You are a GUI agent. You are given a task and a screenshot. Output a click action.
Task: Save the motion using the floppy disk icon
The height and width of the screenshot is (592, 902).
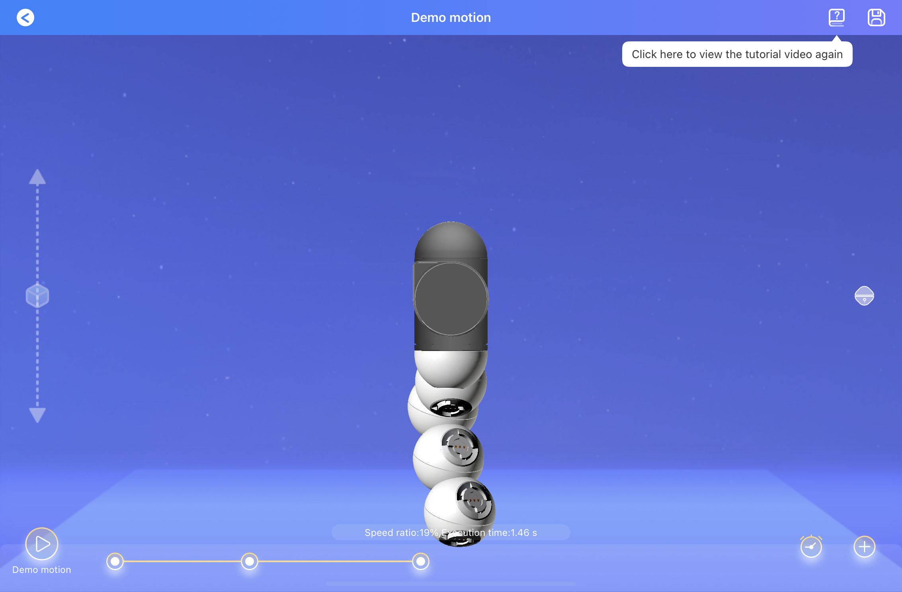pyautogui.click(x=876, y=17)
